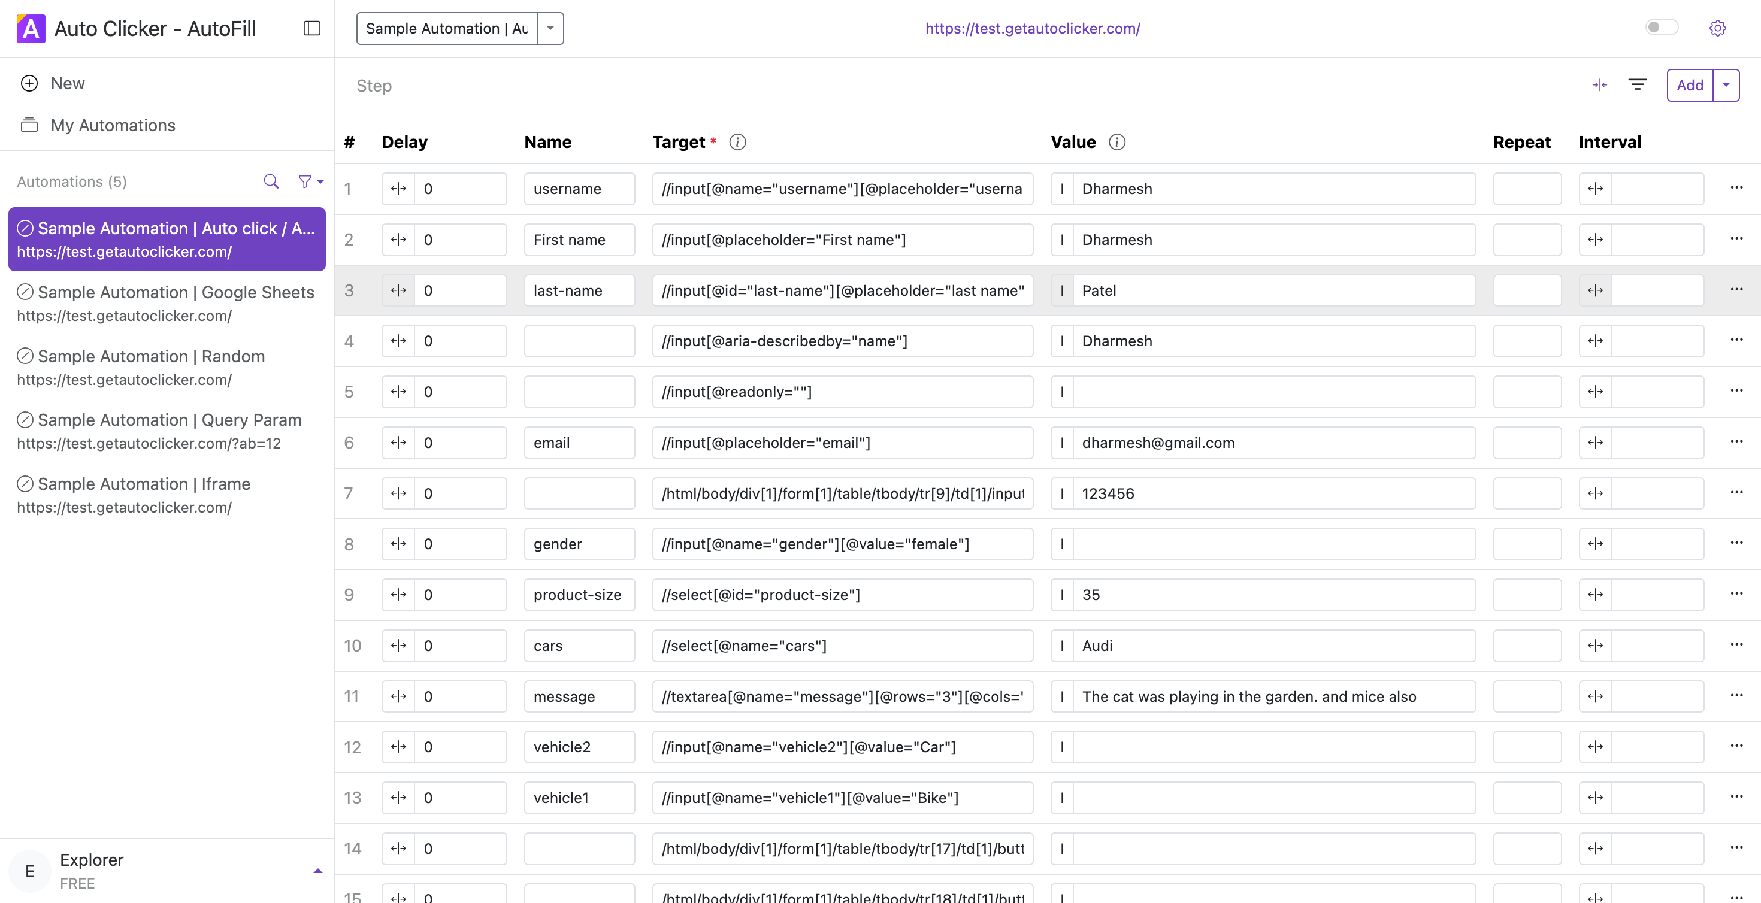The width and height of the screenshot is (1761, 903).
Task: Collapse the sidebar panel icon
Action: [x=311, y=28]
